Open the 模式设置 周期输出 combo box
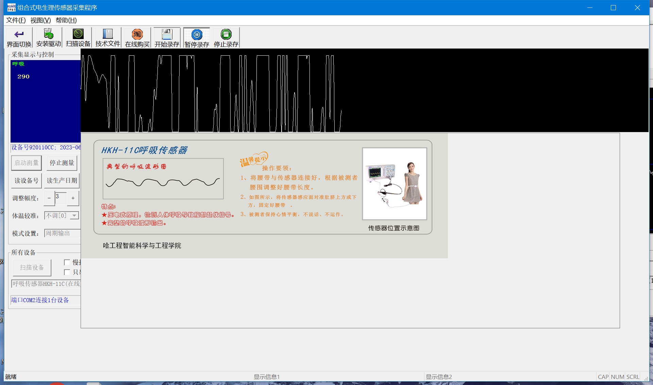This screenshot has width=653, height=385. 62,233
